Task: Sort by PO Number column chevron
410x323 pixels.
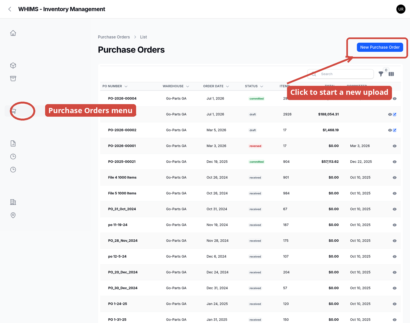Action: 126,86
